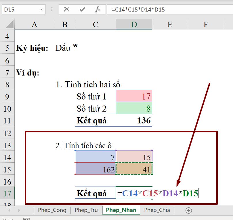This screenshot has width=233, height=220.
Task: Cancel formula entry with the X icon
Action: coord(67,9)
